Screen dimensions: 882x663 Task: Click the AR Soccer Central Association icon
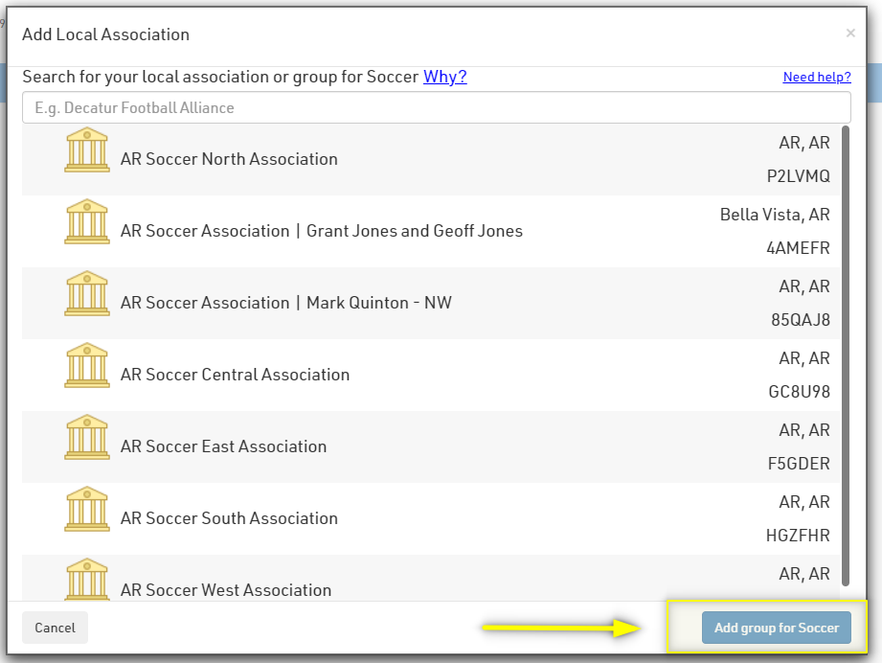[86, 366]
